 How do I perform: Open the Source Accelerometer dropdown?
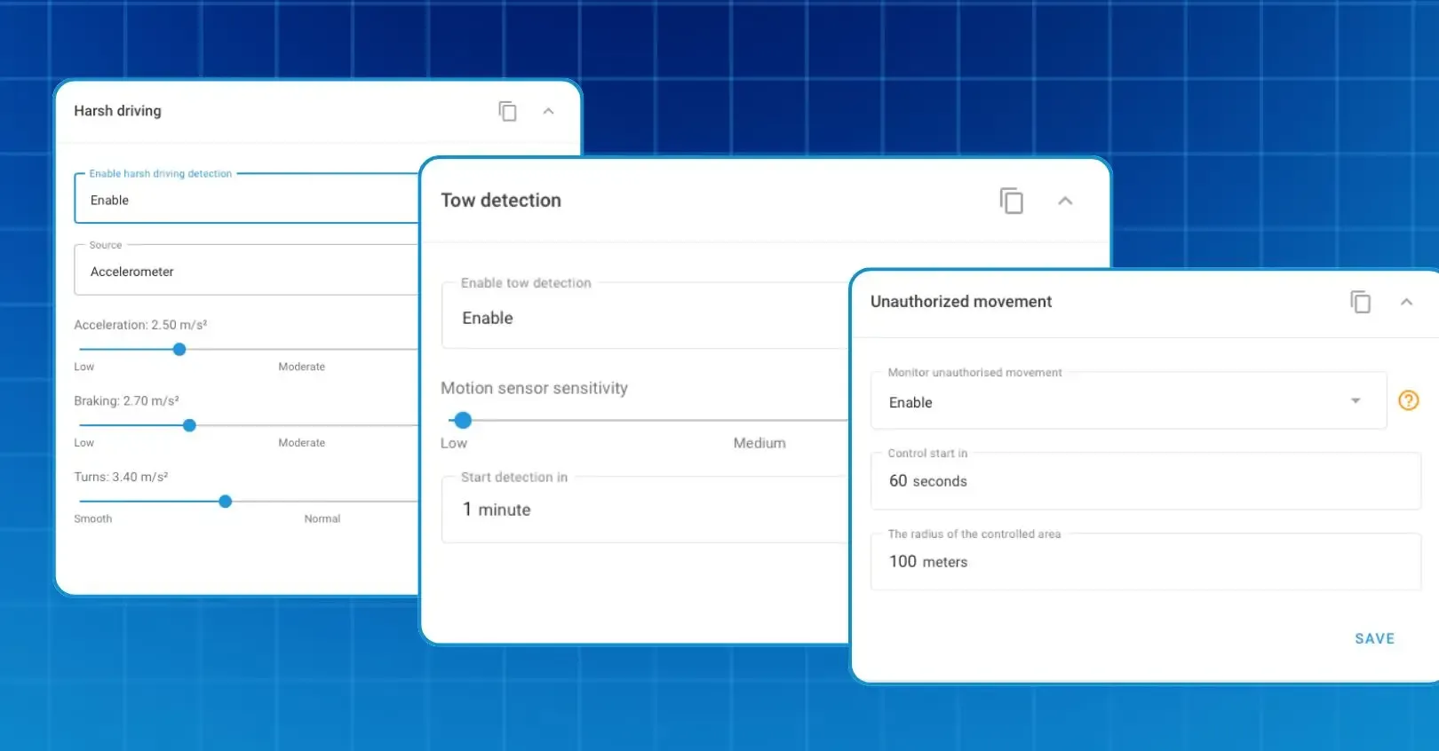(x=244, y=272)
